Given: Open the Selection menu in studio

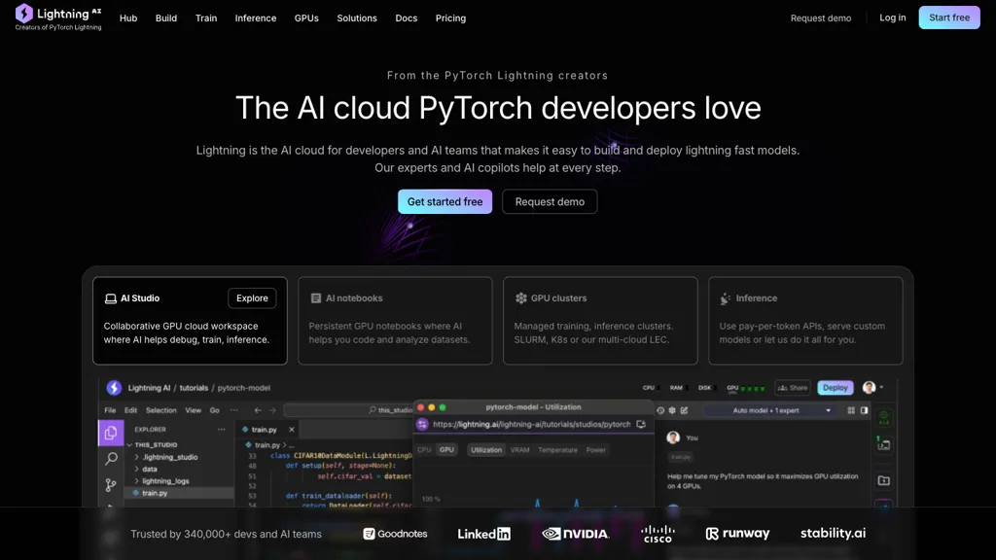Looking at the screenshot, I should (x=161, y=410).
